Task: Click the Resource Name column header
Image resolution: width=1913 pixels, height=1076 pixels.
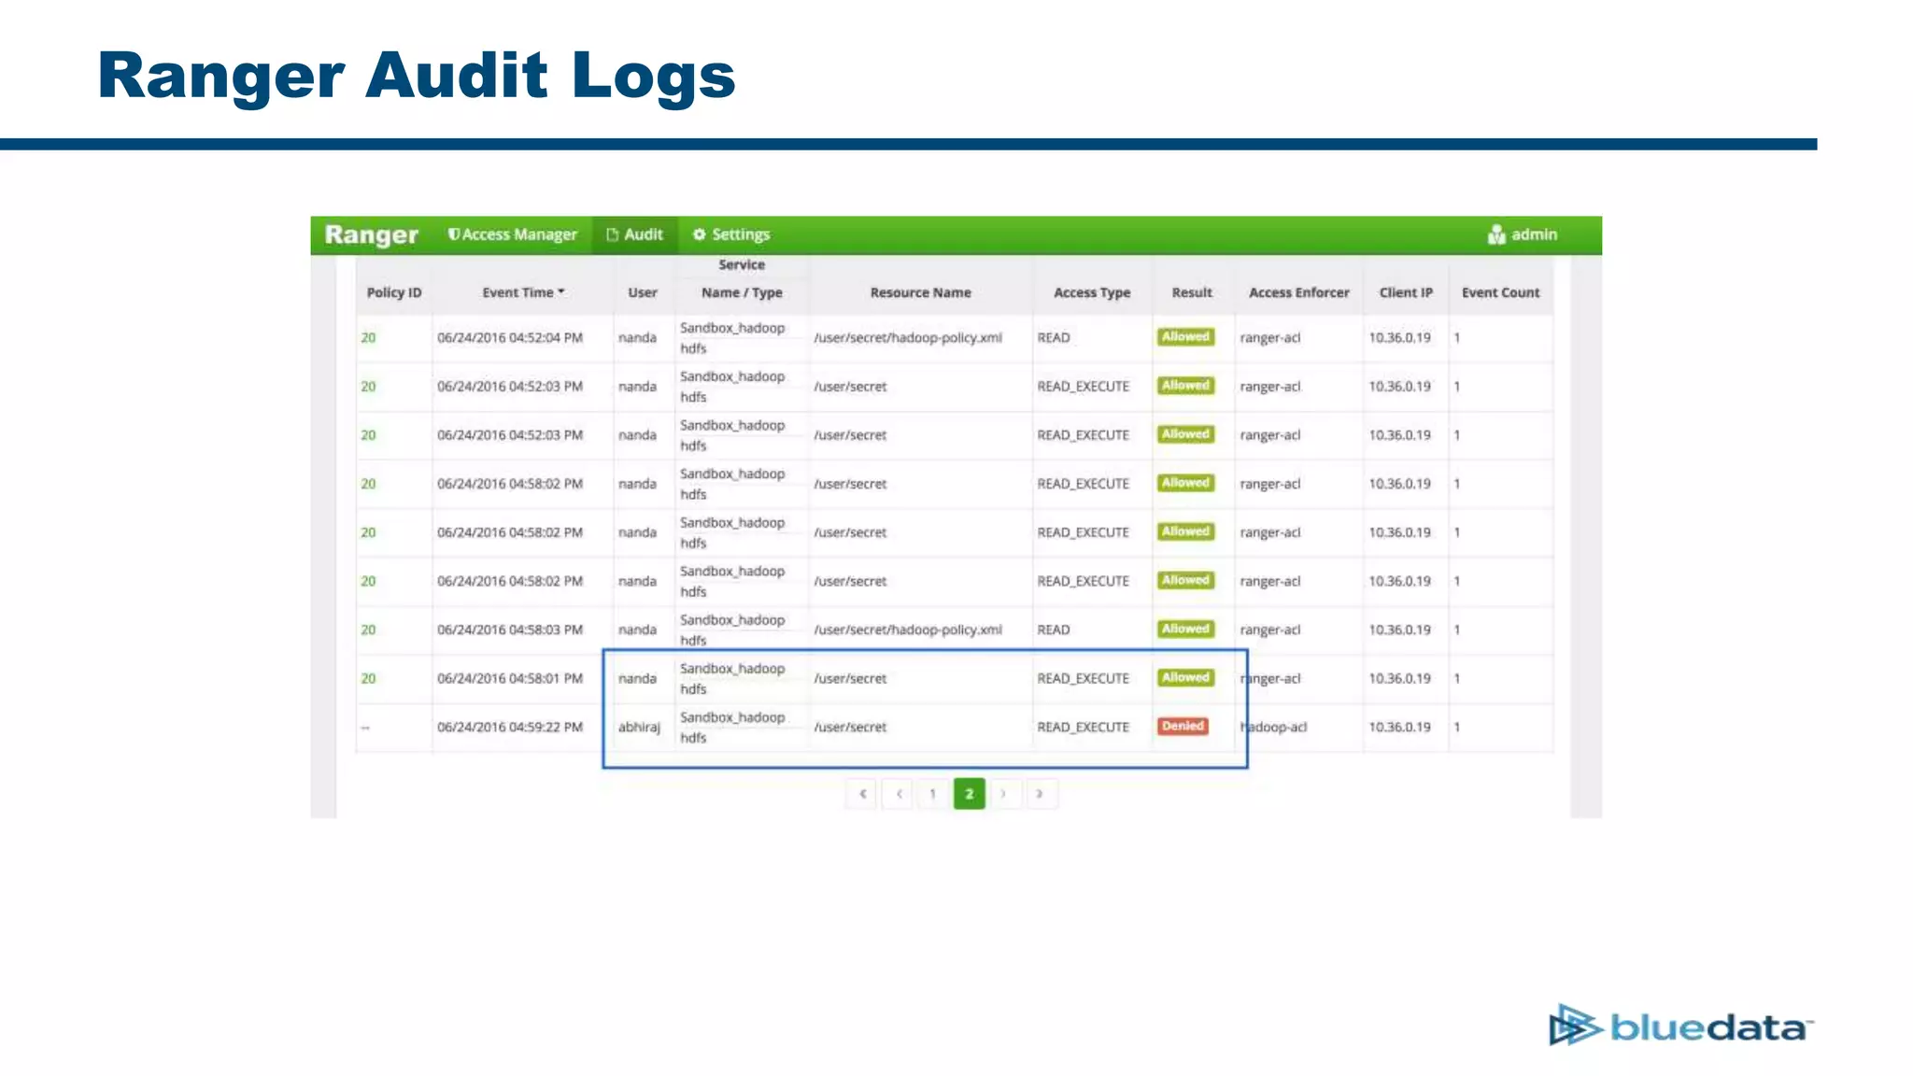Action: coord(921,292)
